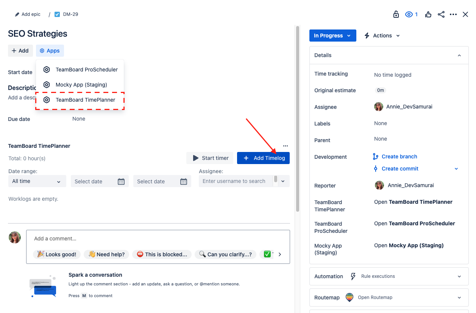Open the share icon
This screenshot has height=313, width=476.
point(441,14)
